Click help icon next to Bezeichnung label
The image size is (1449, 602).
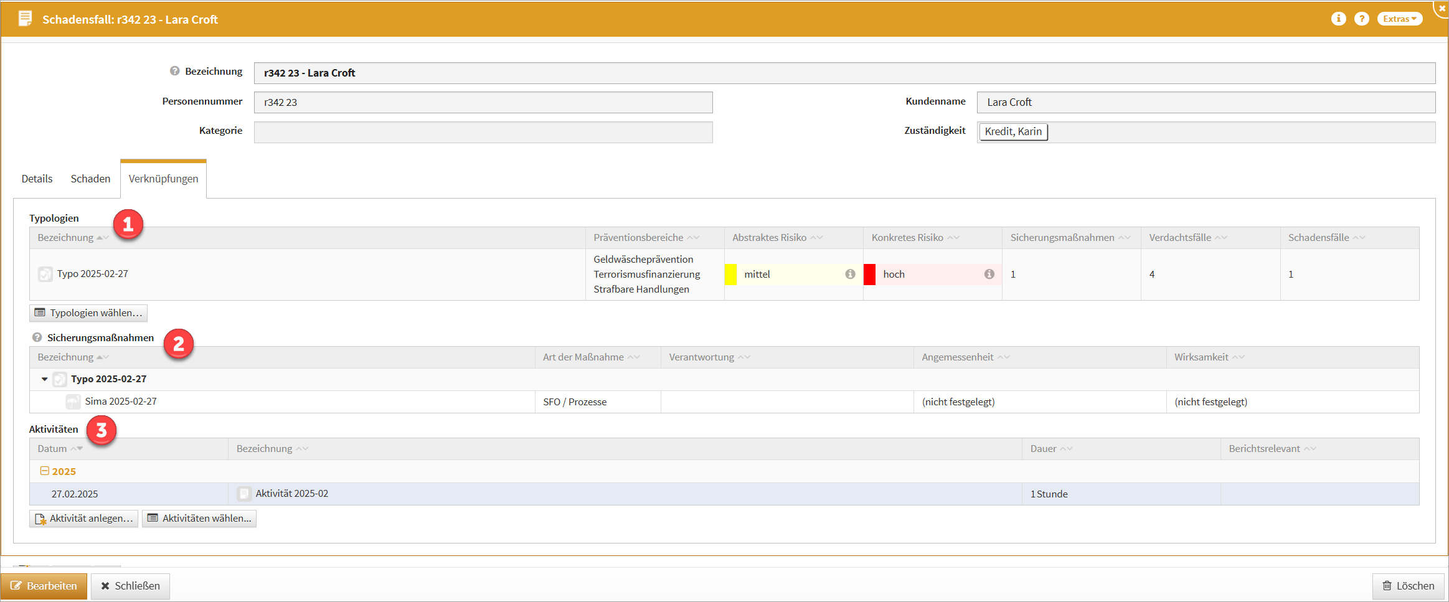(175, 71)
